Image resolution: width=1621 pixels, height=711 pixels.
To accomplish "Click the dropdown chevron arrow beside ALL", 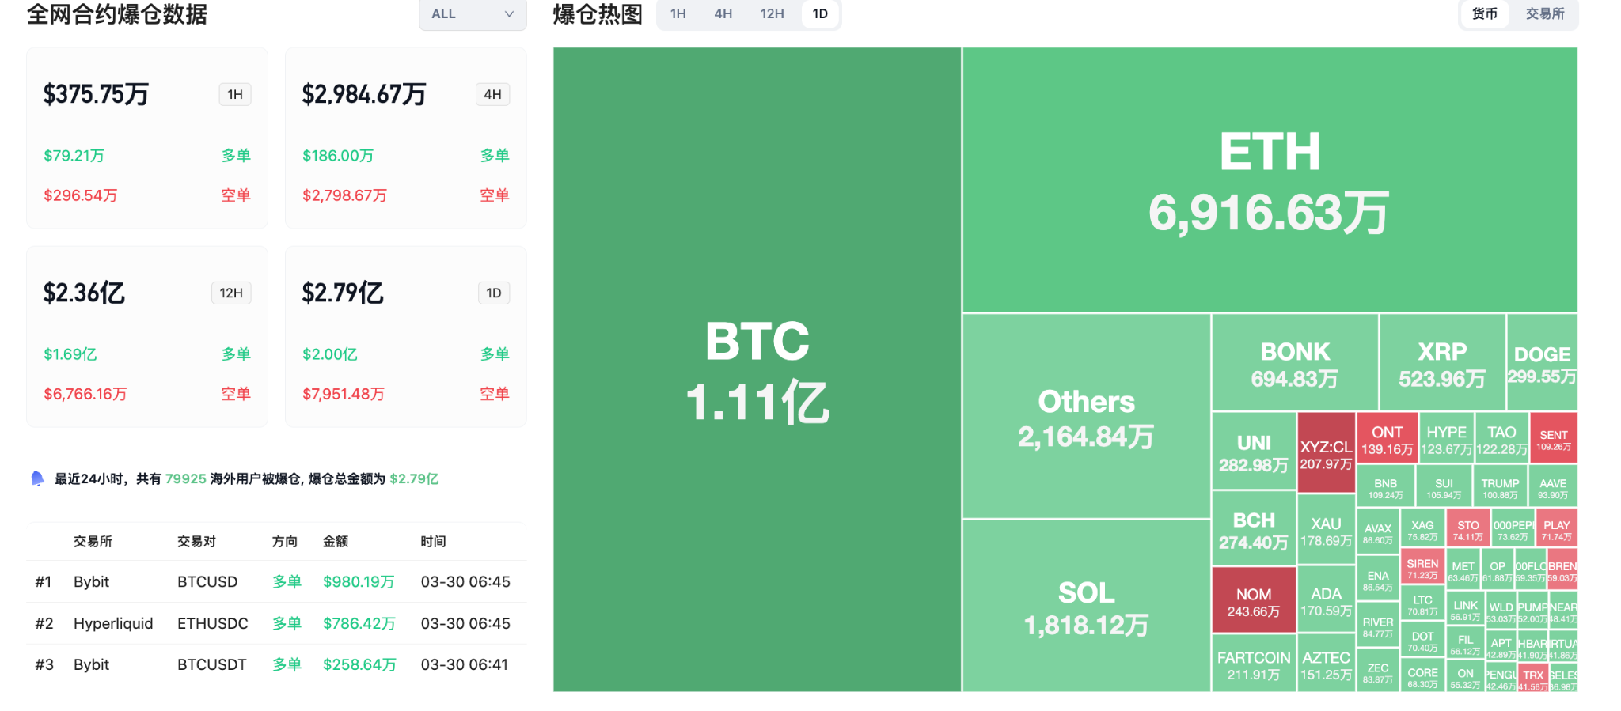I will pos(509,14).
